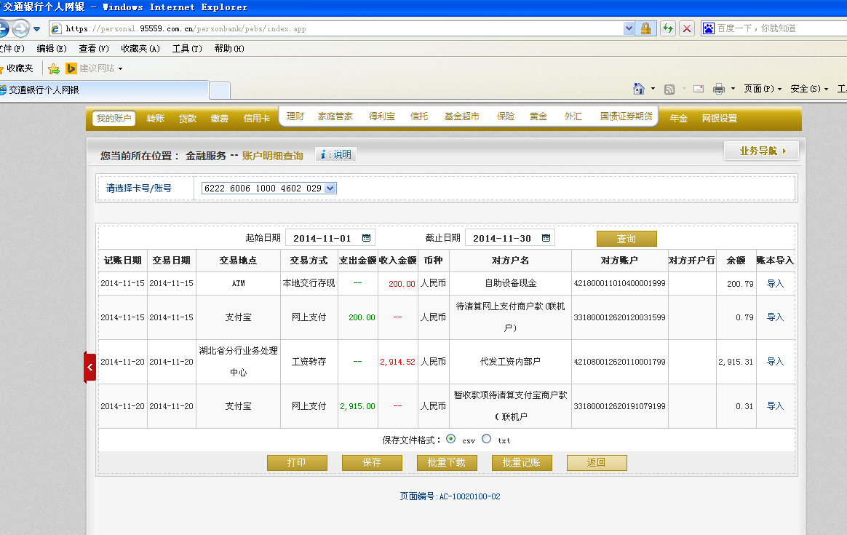Click the printer icon in command bar
The image size is (847, 535).
click(x=719, y=89)
